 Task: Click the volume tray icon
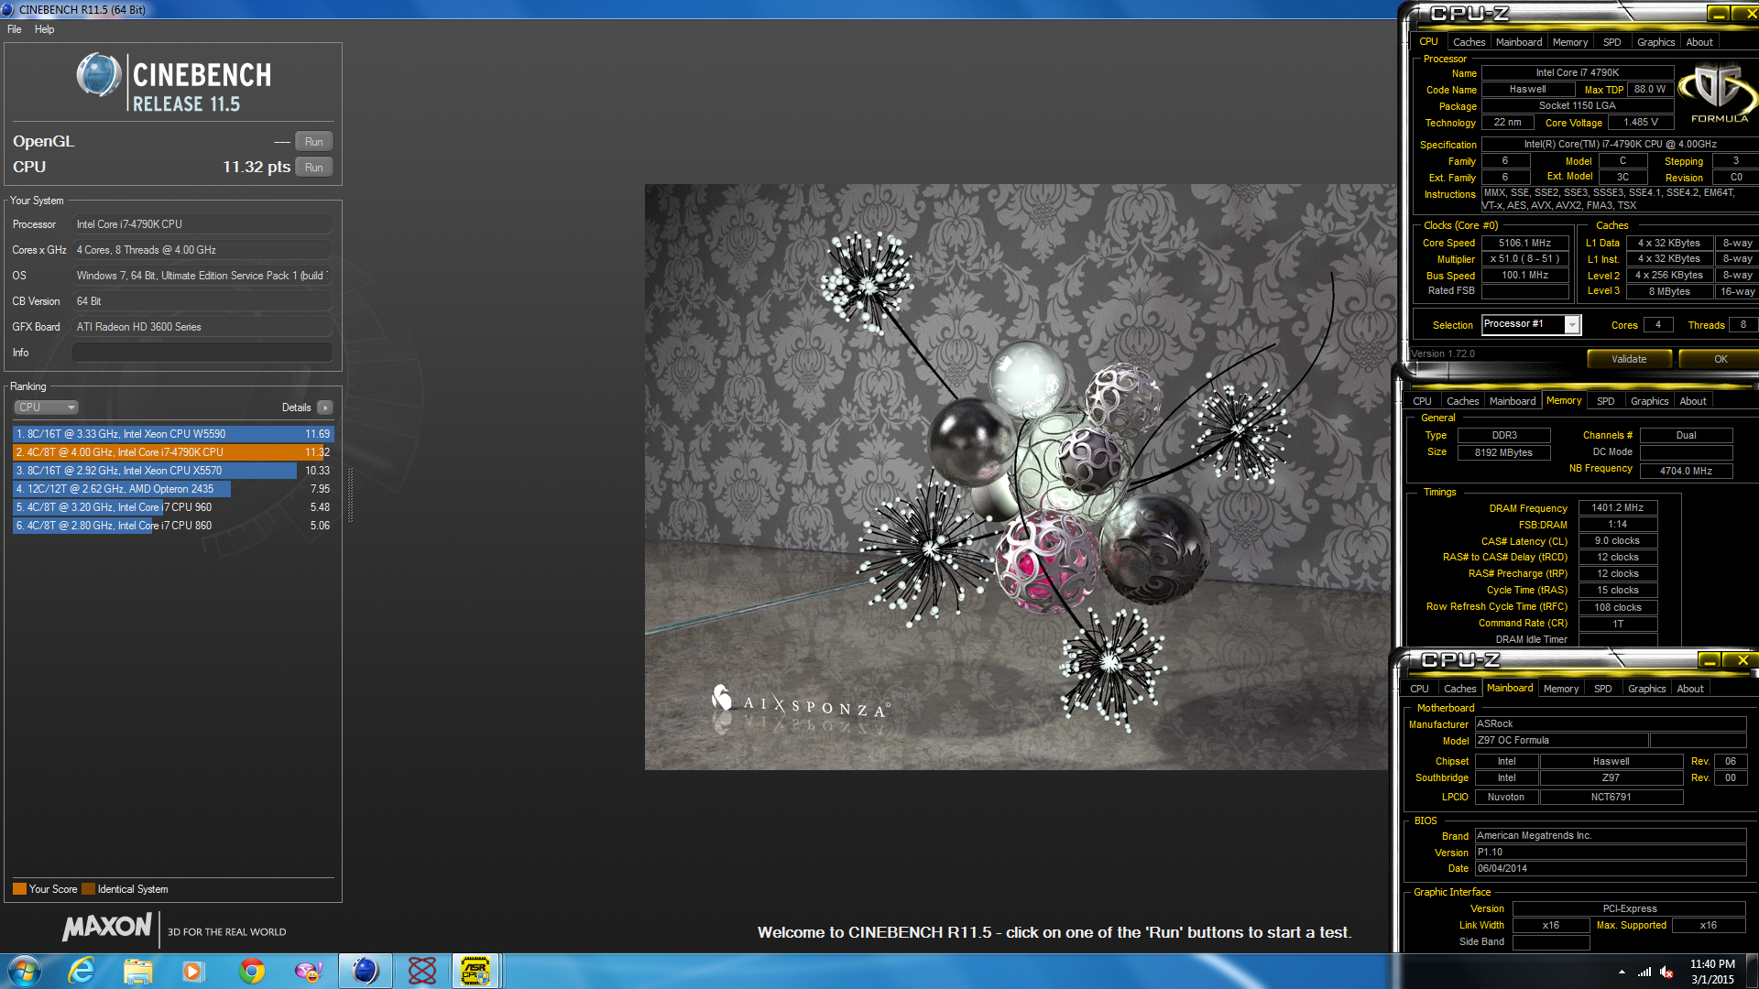tap(1666, 972)
